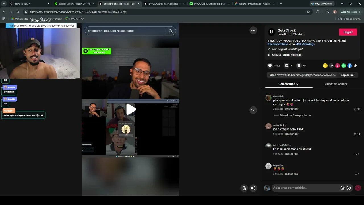Open danielhjk's profile picture
Viewport: 364px width, 205px height.
(268, 98)
